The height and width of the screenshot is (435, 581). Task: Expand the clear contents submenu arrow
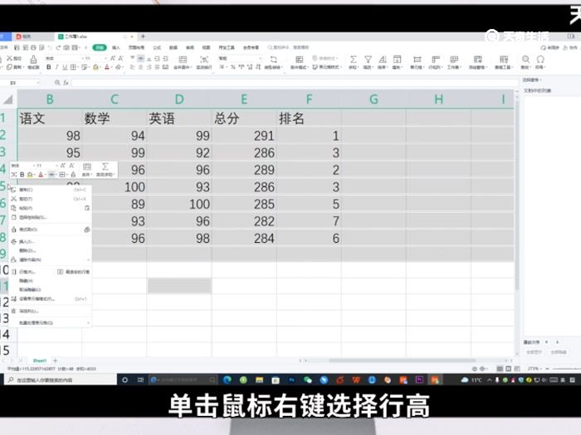click(x=88, y=259)
